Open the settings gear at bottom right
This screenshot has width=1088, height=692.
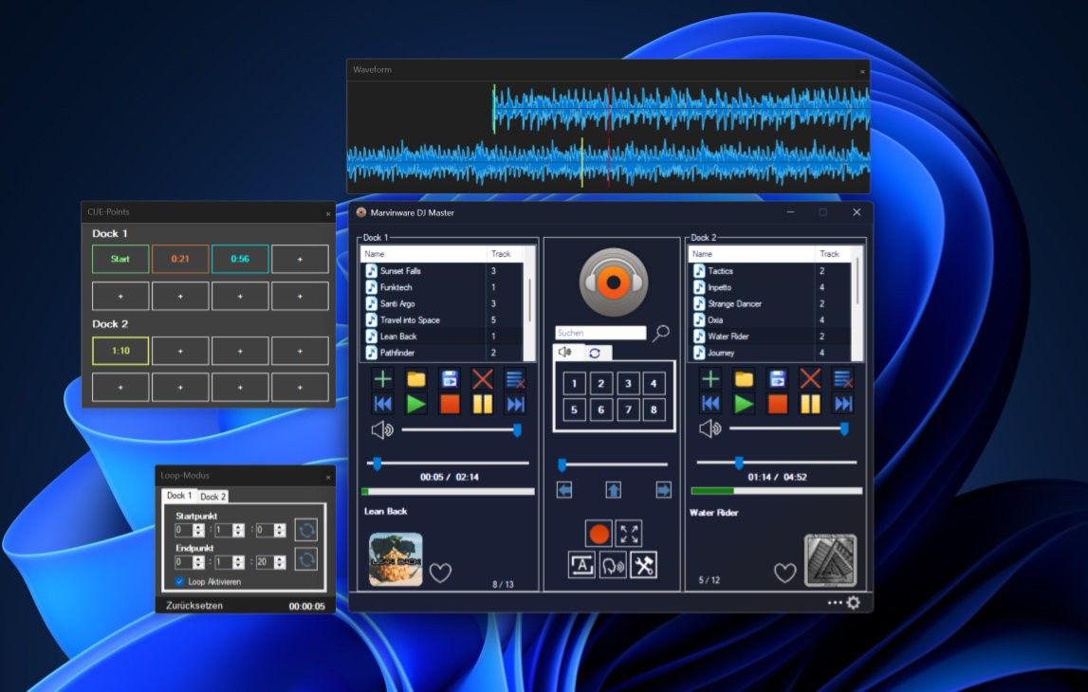click(x=853, y=603)
